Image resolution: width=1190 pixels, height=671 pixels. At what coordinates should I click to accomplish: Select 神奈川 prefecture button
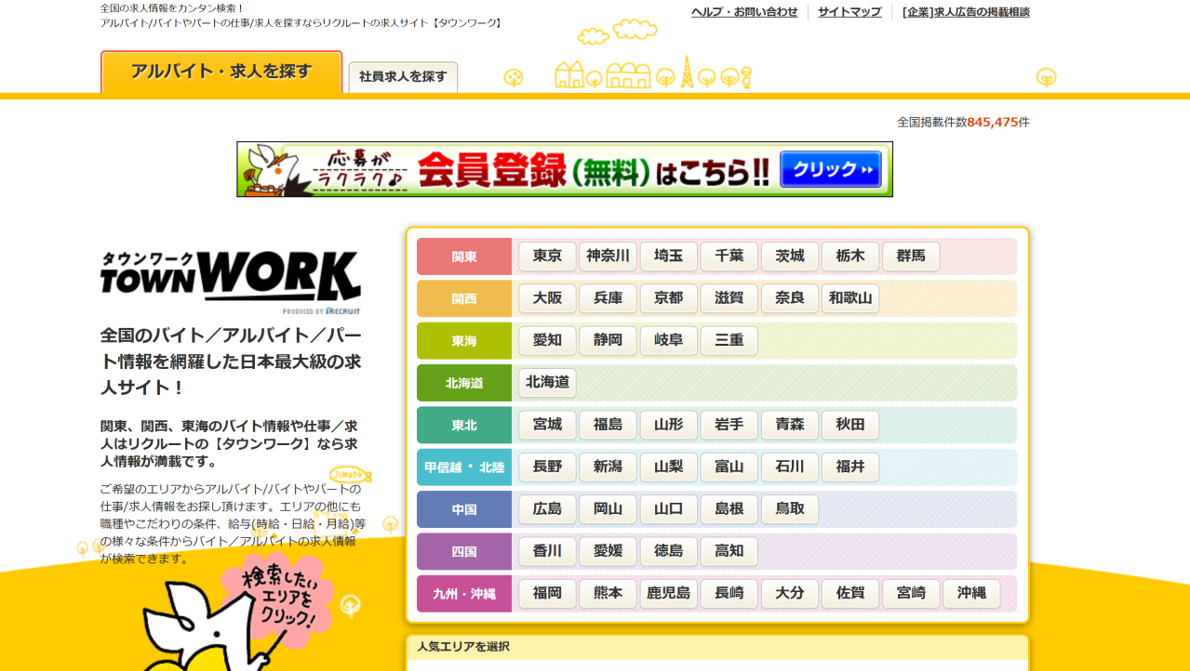tap(608, 257)
